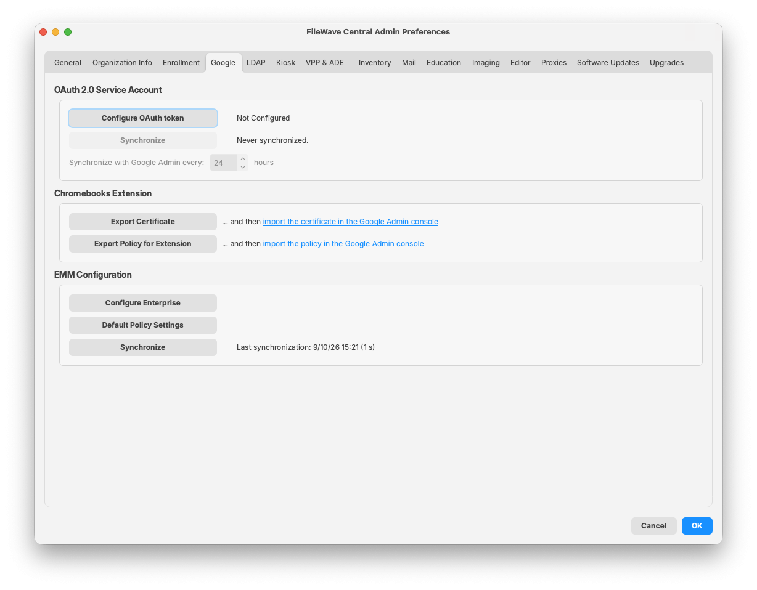Click the Configure OAuth token button
Viewport: 757px width, 590px height.
(143, 118)
